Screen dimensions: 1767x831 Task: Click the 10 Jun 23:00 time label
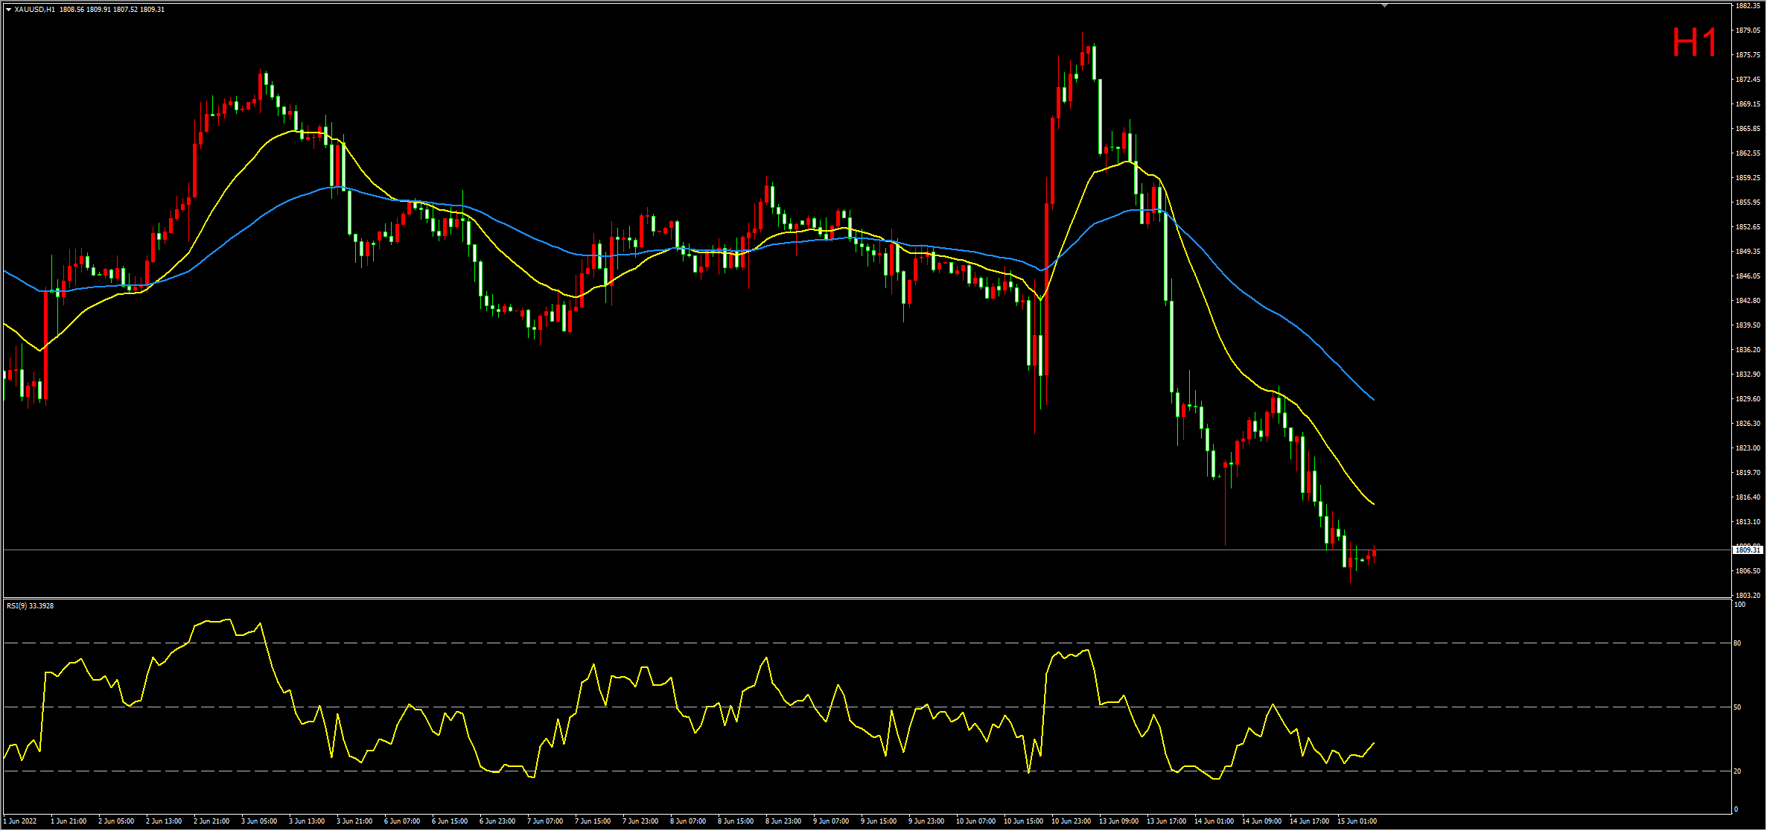[1071, 821]
